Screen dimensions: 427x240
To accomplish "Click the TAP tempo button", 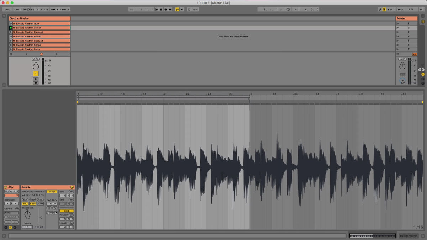I will click(16, 9).
